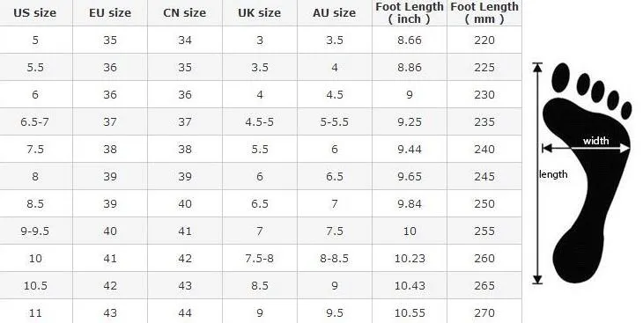Click the 8.66 inch foot length cell
The height and width of the screenshot is (323, 643).
point(410,40)
